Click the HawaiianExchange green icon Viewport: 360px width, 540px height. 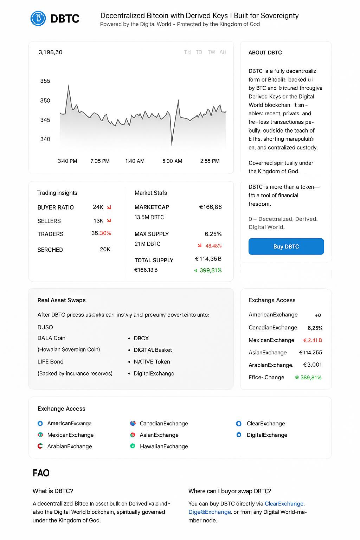click(x=133, y=446)
